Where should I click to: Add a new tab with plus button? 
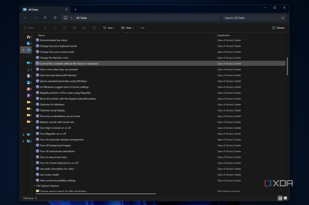[x=75, y=10]
